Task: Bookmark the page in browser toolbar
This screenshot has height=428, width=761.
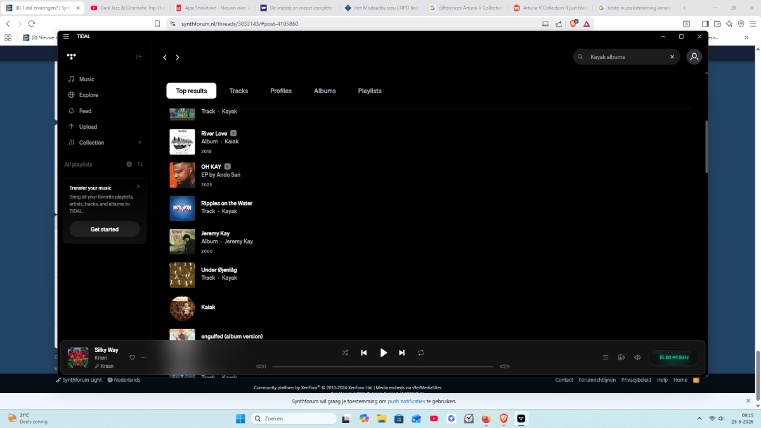Action: pyautogui.click(x=157, y=23)
